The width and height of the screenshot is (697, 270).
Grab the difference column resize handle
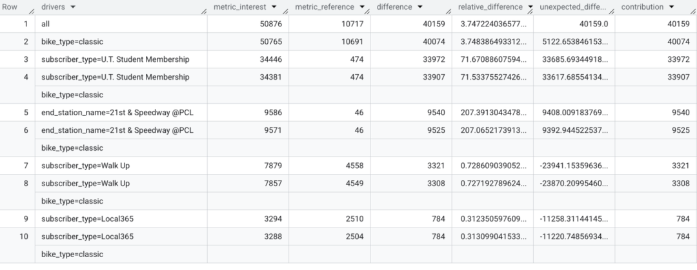448,12
